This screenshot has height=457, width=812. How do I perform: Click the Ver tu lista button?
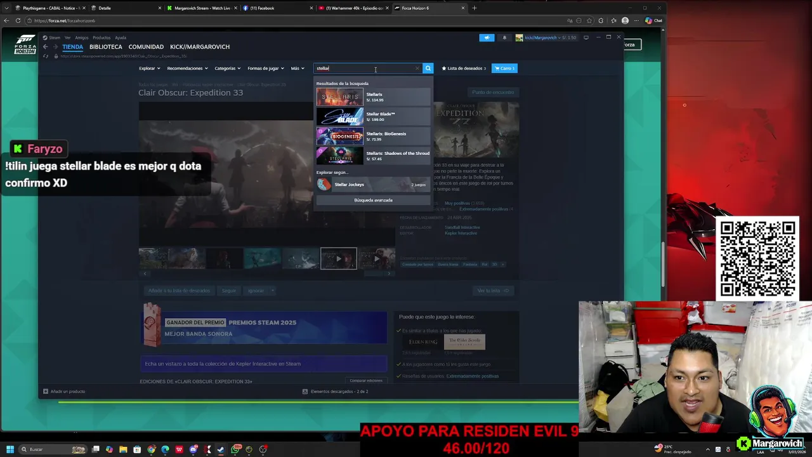click(x=493, y=291)
